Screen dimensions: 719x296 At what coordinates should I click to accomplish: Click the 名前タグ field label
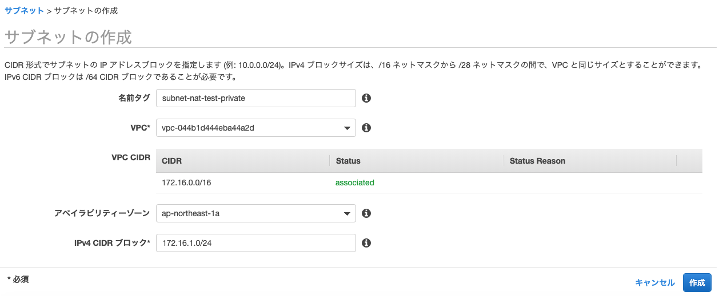click(x=134, y=98)
